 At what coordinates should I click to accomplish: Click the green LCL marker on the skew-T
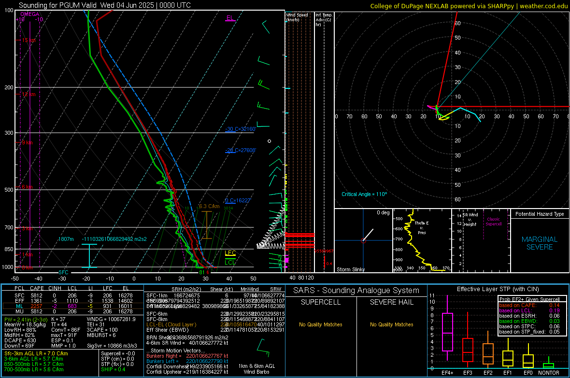tap(230, 263)
